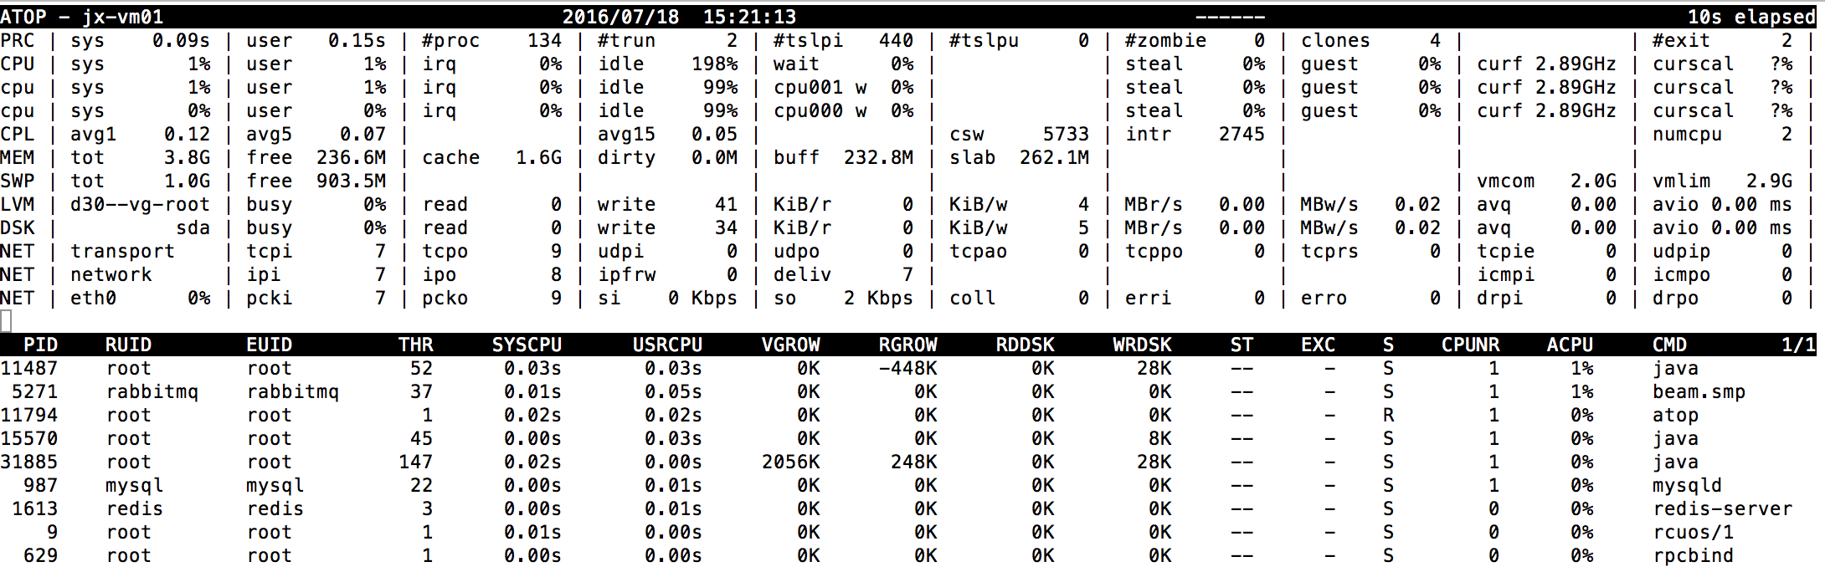The height and width of the screenshot is (567, 1825).
Task: Click the VGROW column header
Action: click(790, 345)
